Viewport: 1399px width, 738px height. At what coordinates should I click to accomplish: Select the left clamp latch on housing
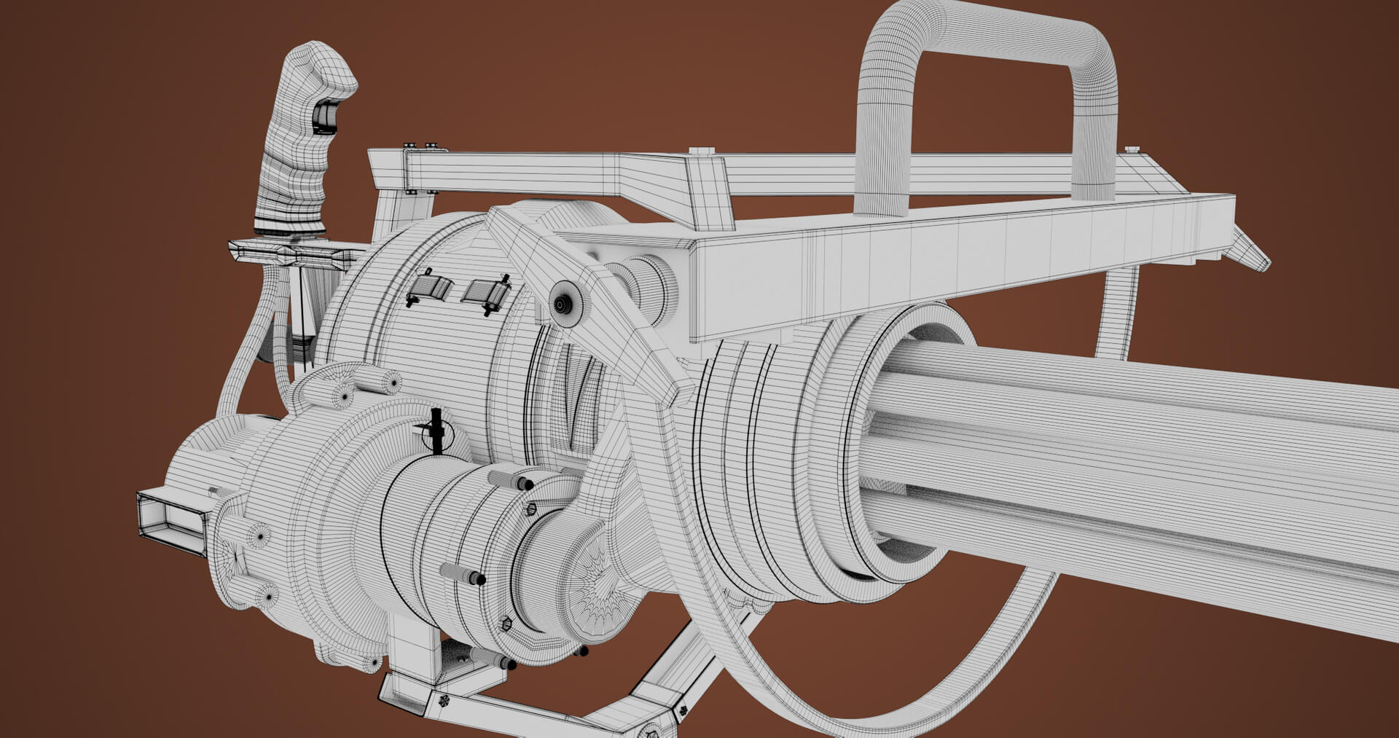pyautogui.click(x=429, y=287)
